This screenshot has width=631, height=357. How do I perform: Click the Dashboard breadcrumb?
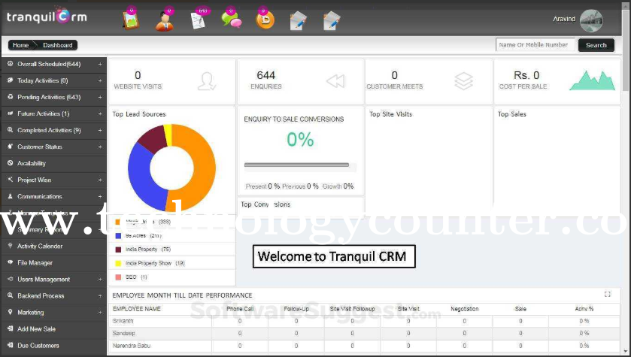(x=58, y=45)
